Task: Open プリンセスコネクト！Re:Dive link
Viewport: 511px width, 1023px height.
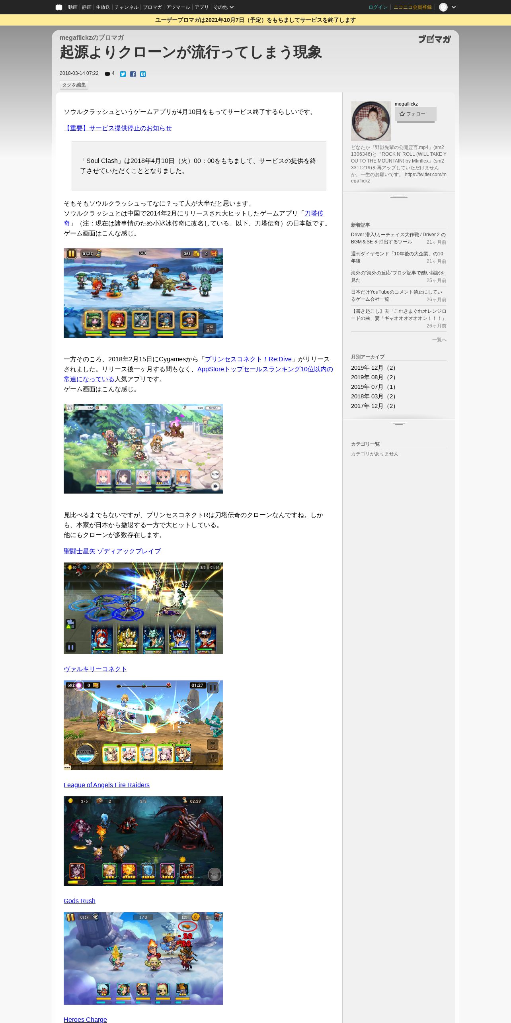Action: point(248,359)
